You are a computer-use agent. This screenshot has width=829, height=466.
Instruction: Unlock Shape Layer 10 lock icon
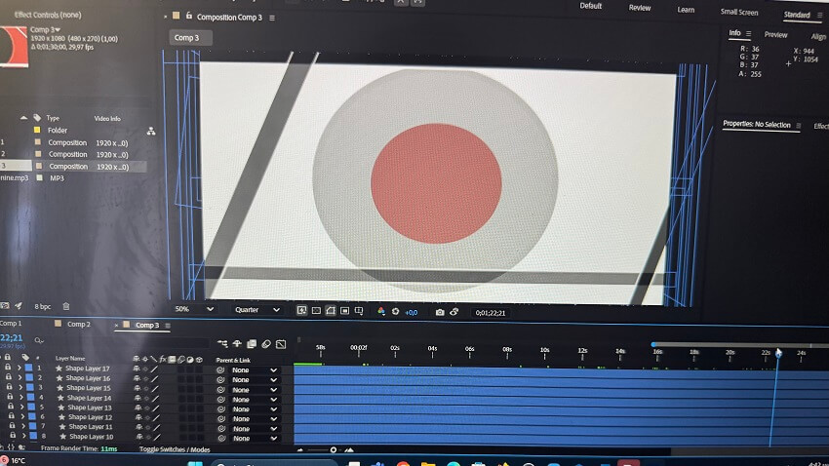pos(12,436)
